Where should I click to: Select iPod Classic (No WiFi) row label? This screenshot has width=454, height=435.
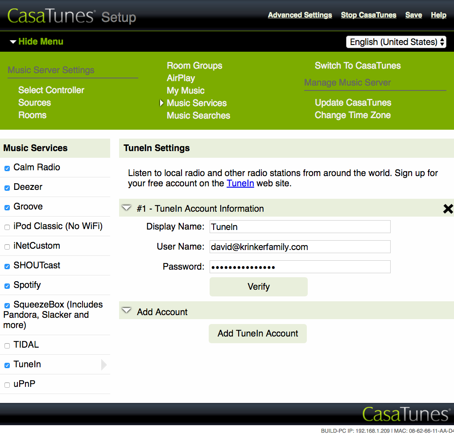click(58, 226)
